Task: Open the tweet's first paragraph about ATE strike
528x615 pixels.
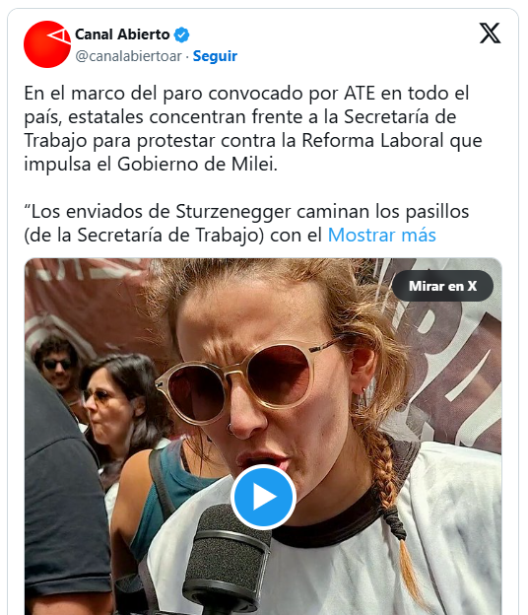Action: 253,128
